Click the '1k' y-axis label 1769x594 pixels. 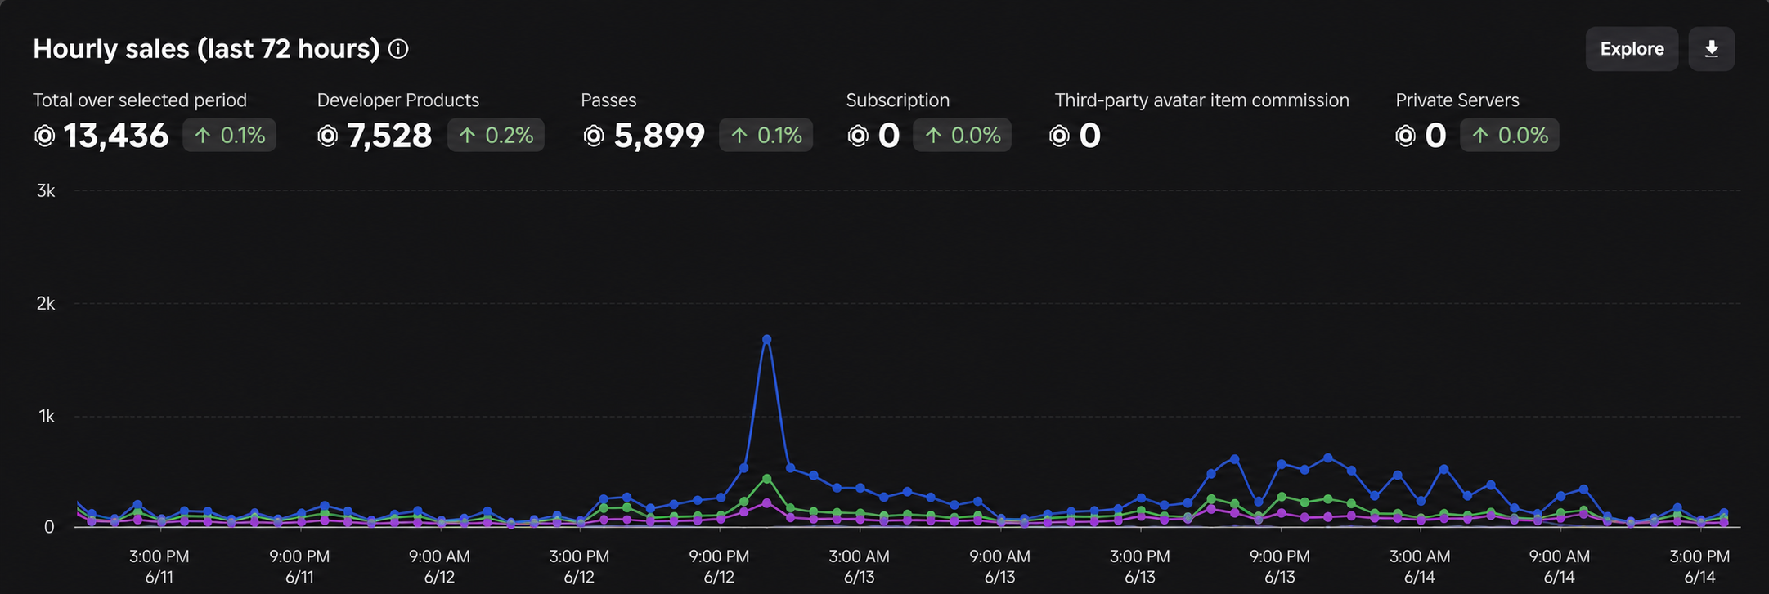pyautogui.click(x=46, y=416)
